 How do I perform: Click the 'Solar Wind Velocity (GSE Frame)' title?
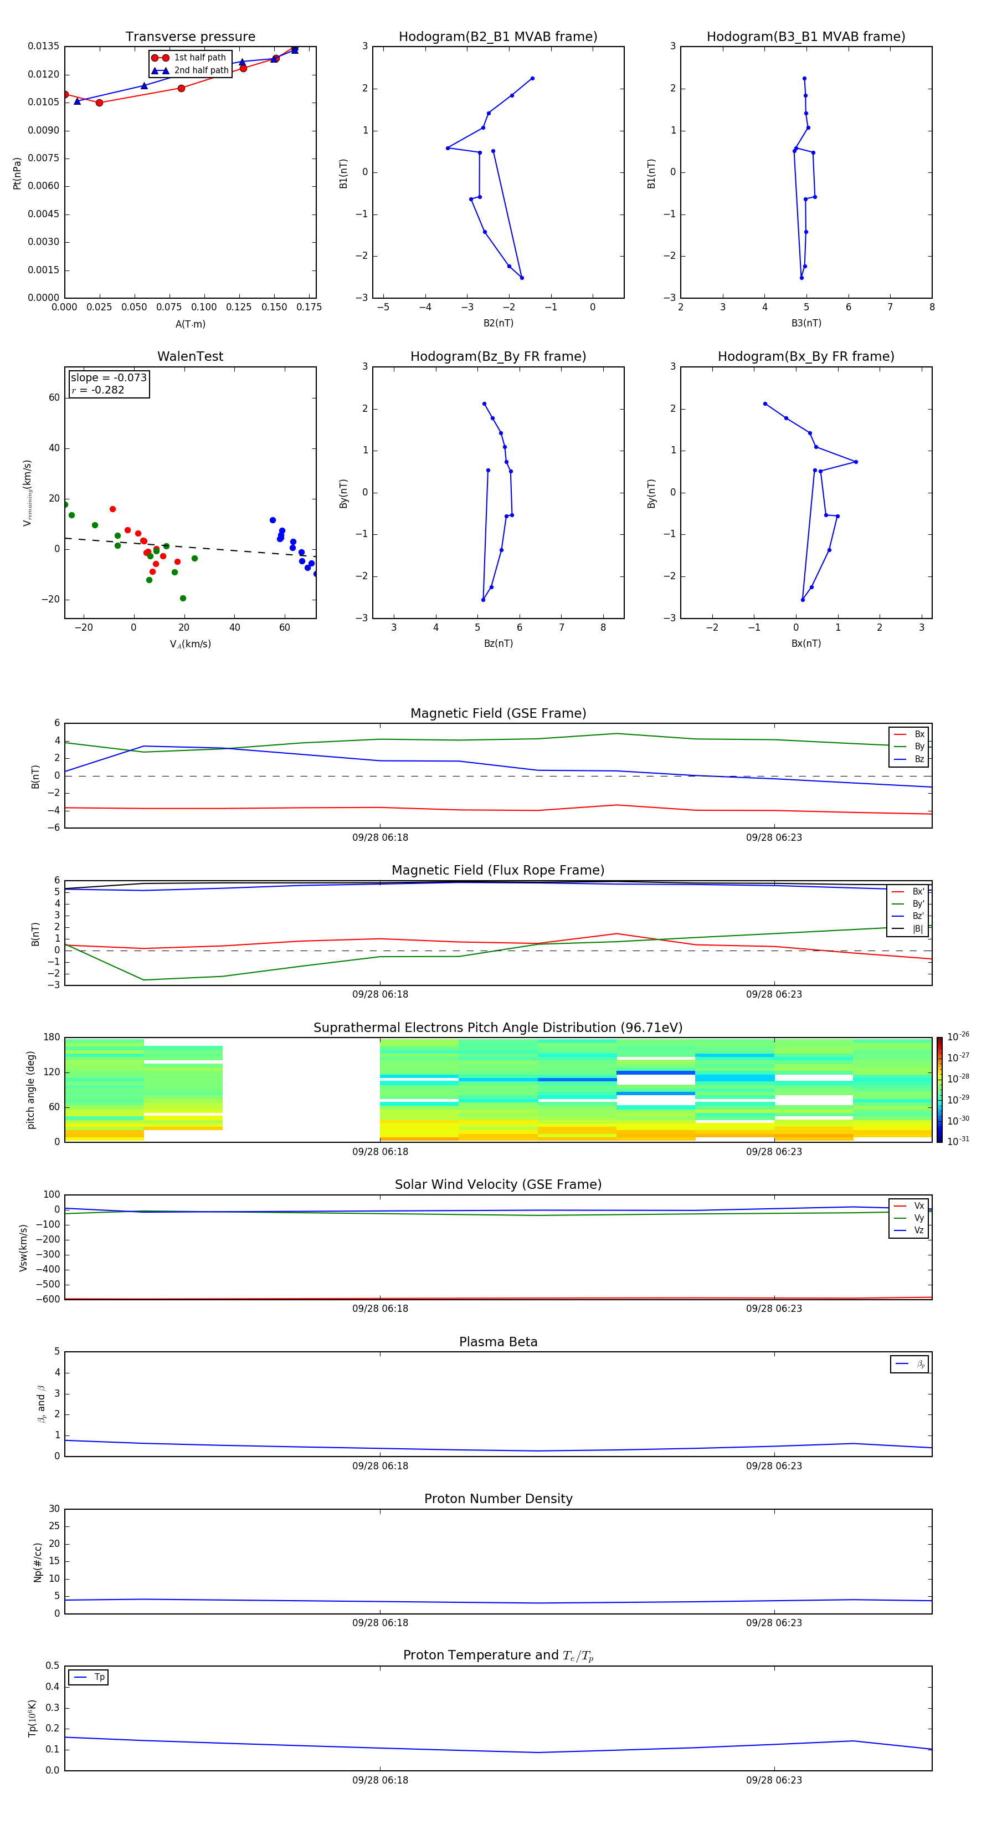tap(498, 1185)
